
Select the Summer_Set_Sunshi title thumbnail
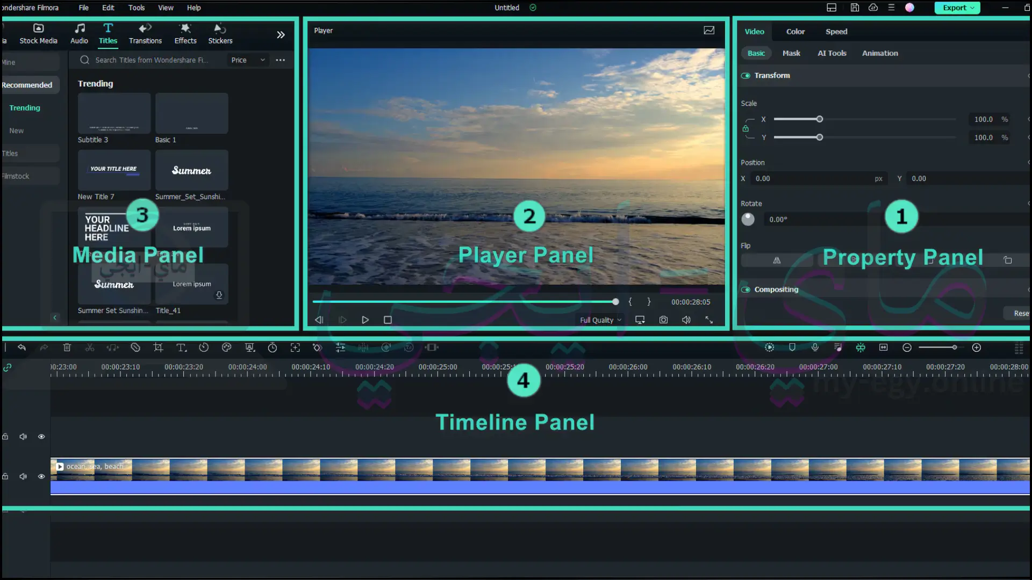(x=191, y=170)
